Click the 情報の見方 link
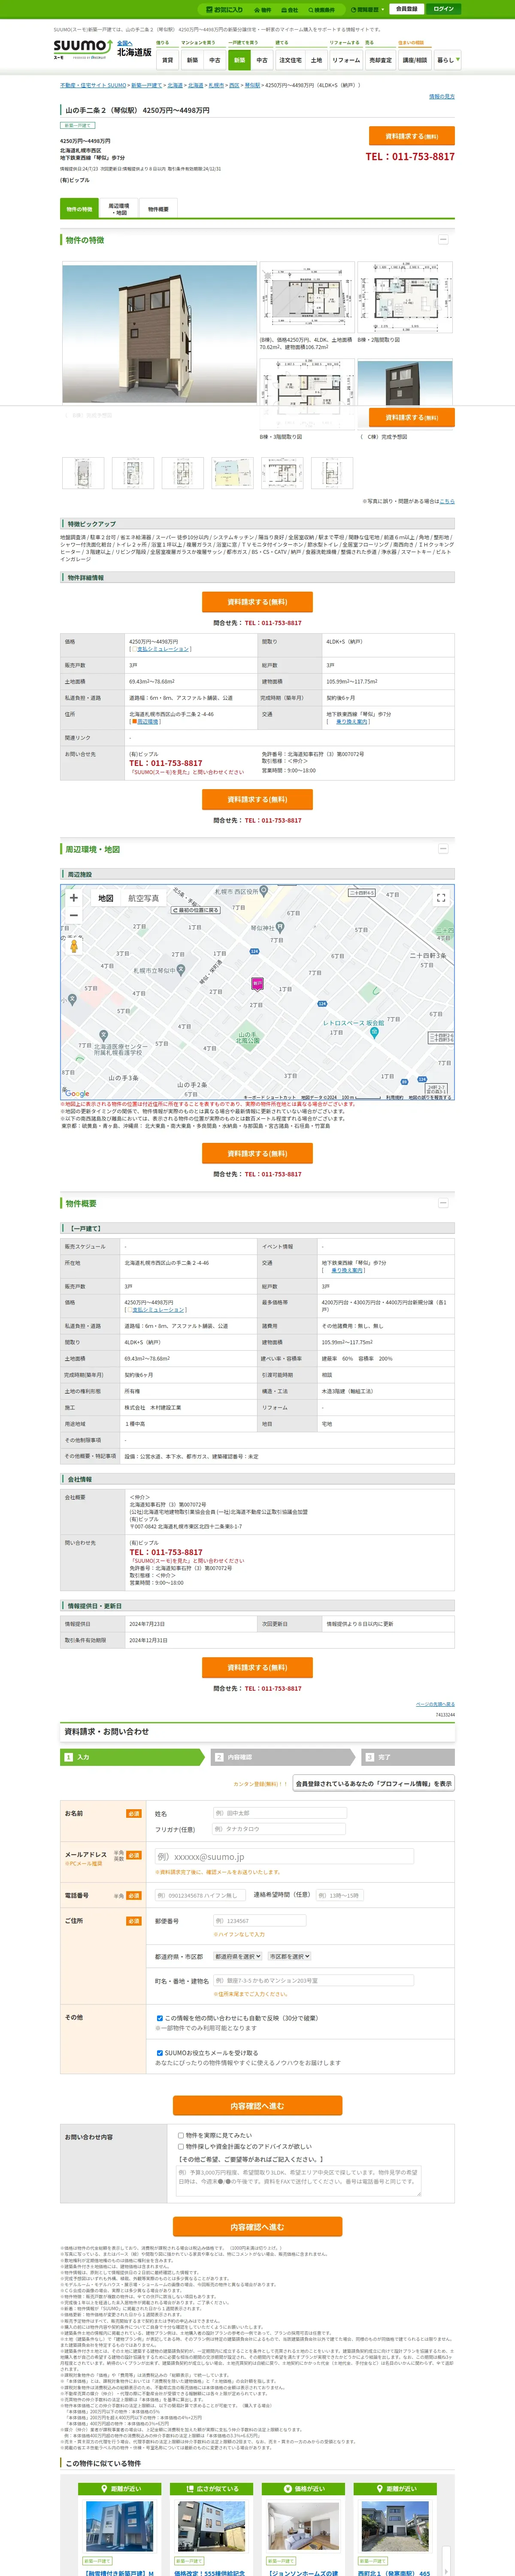Image resolution: width=515 pixels, height=2576 pixels. click(441, 97)
